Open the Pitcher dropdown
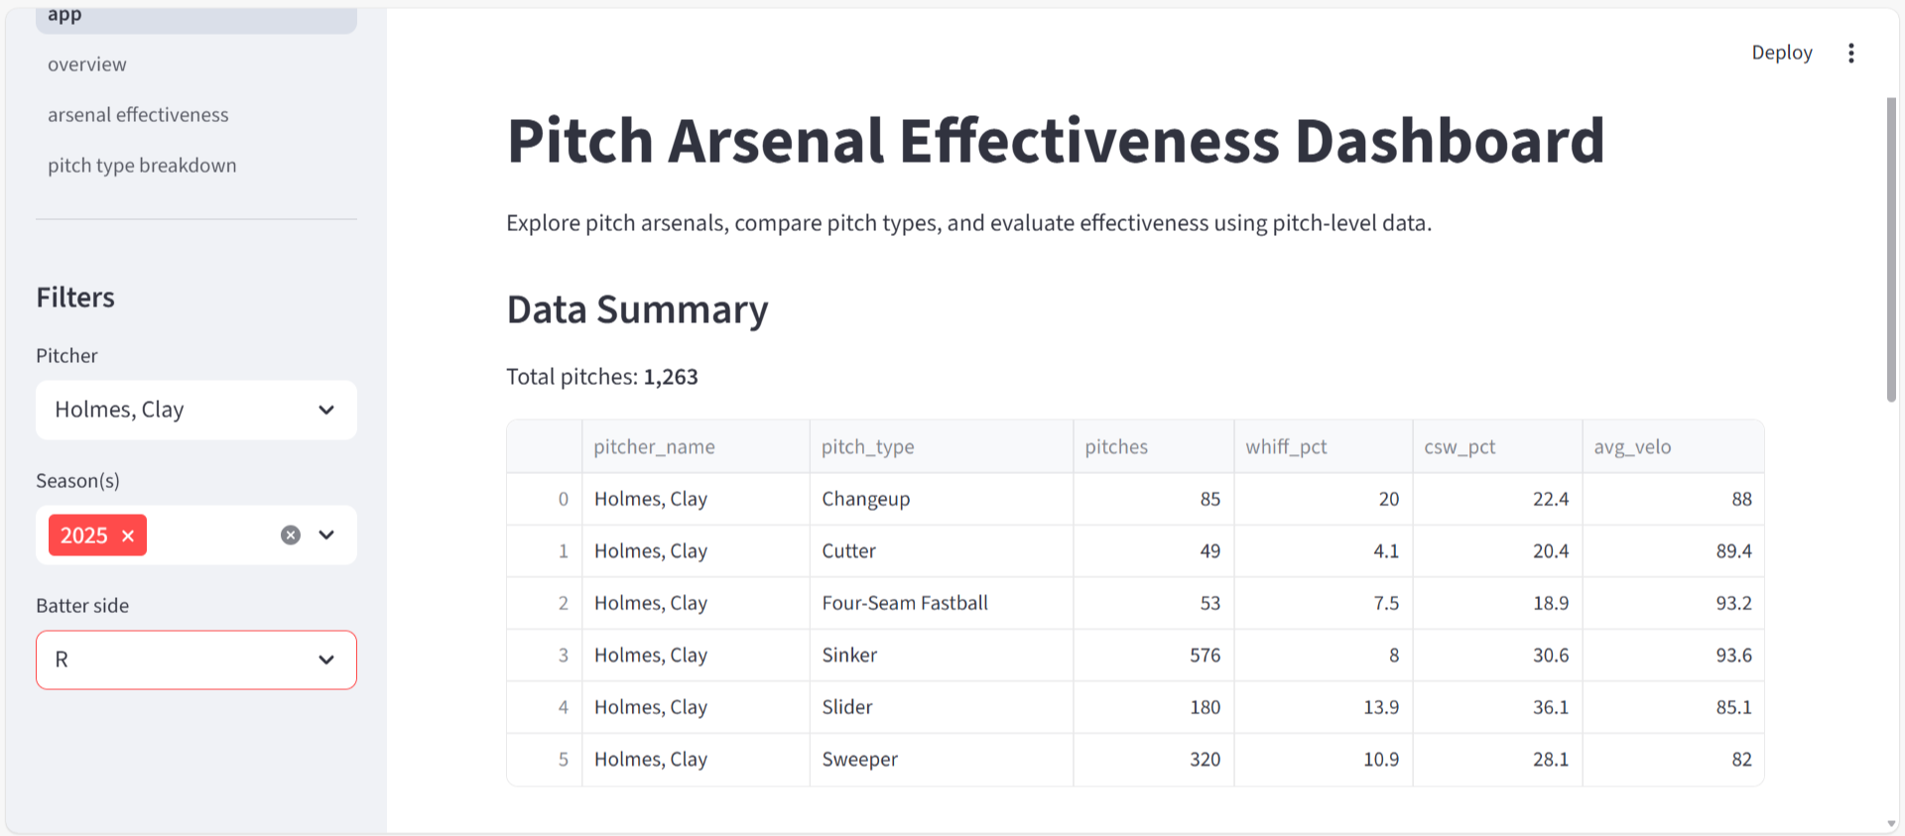This screenshot has width=1905, height=836. (195, 411)
